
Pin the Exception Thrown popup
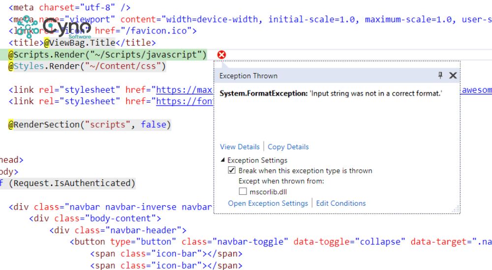pos(440,76)
